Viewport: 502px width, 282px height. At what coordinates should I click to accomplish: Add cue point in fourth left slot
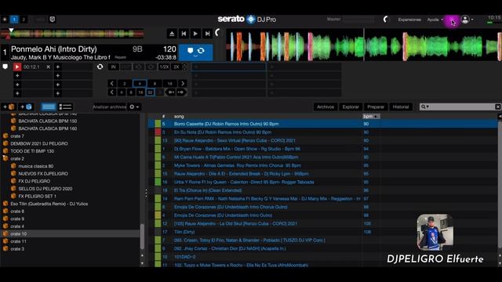17,93
